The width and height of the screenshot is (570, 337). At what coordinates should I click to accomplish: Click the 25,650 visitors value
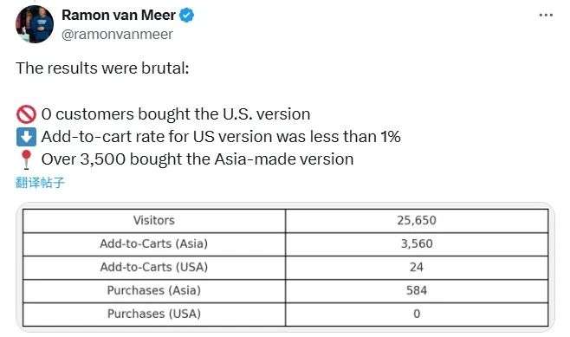[x=417, y=220]
